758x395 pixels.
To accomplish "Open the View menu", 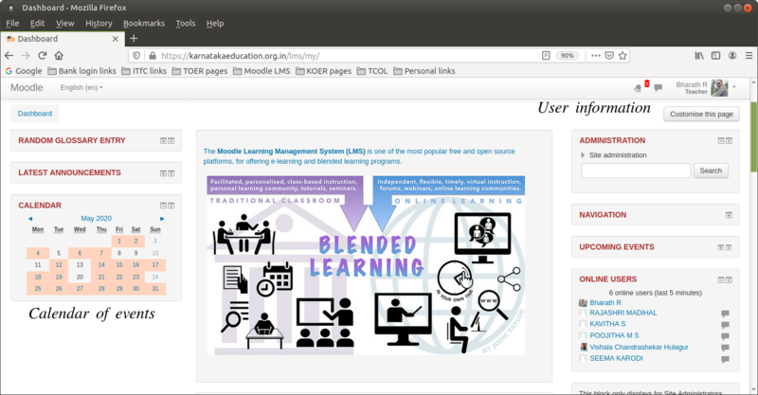I will coord(64,23).
